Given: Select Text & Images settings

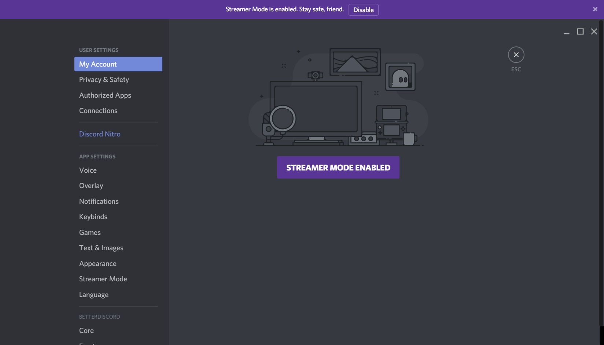Looking at the screenshot, I should click(101, 248).
